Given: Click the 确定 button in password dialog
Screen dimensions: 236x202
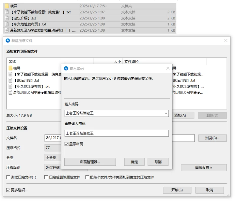Looking at the screenshot, I should point(134,162).
